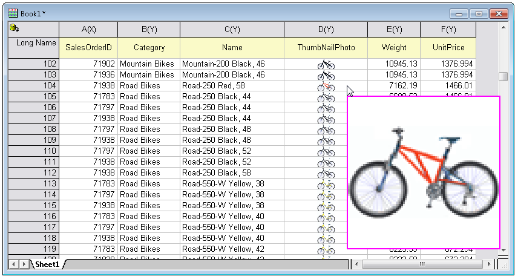Click the ThumbNailPhoto long name cell
The width and height of the screenshot is (518, 279).
point(326,47)
